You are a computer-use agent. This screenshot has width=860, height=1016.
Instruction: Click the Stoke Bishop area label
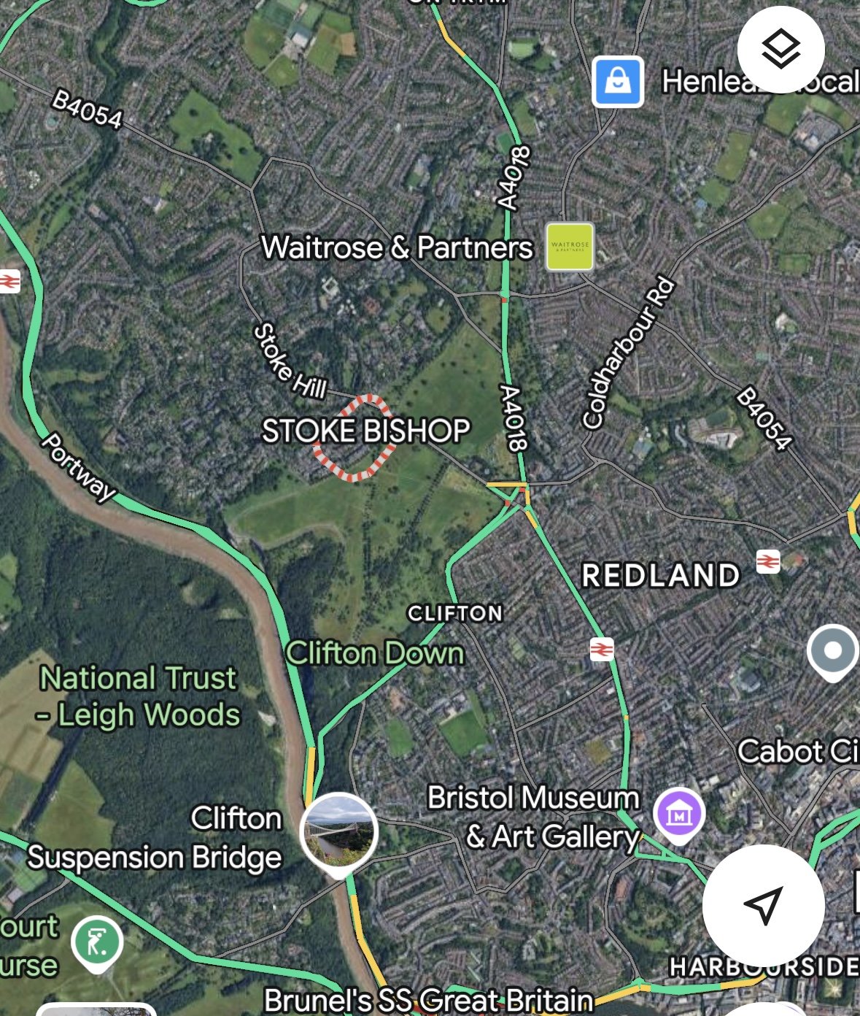[365, 431]
